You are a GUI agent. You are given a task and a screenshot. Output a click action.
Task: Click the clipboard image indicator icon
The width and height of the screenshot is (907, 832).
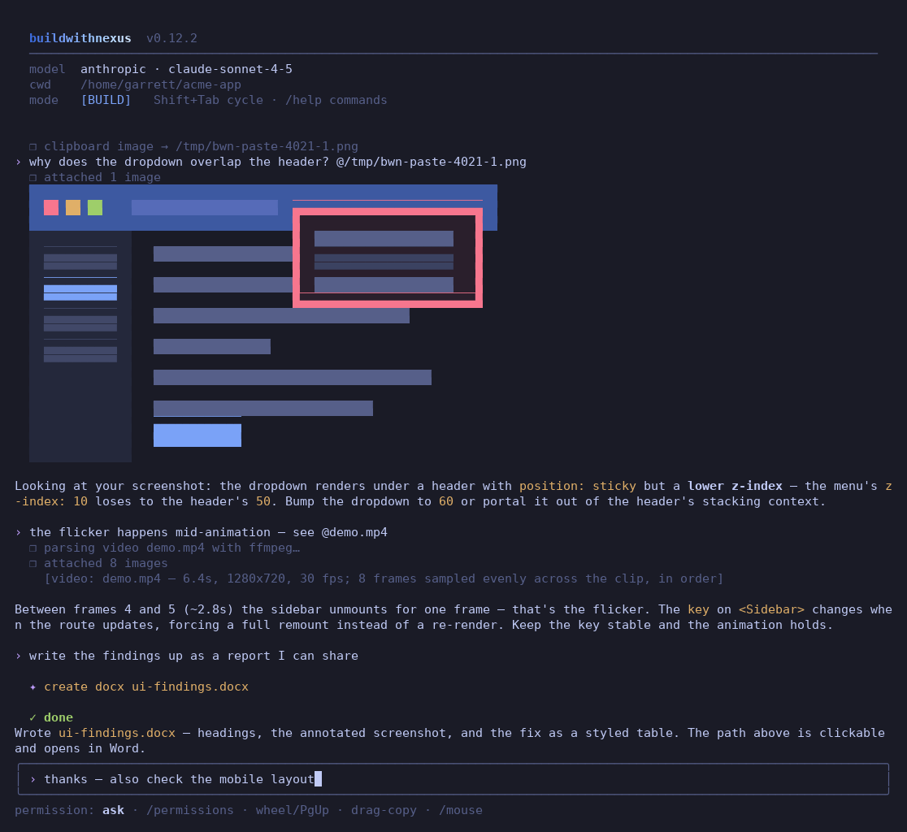pyautogui.click(x=33, y=147)
